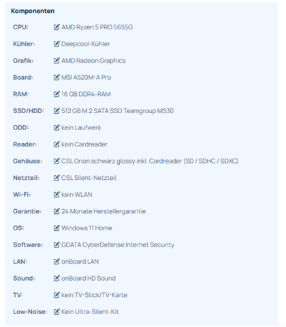286x327 pixels.
Task: Click GDATA CyberDefense Internet Security
Action: pyautogui.click(x=118, y=245)
